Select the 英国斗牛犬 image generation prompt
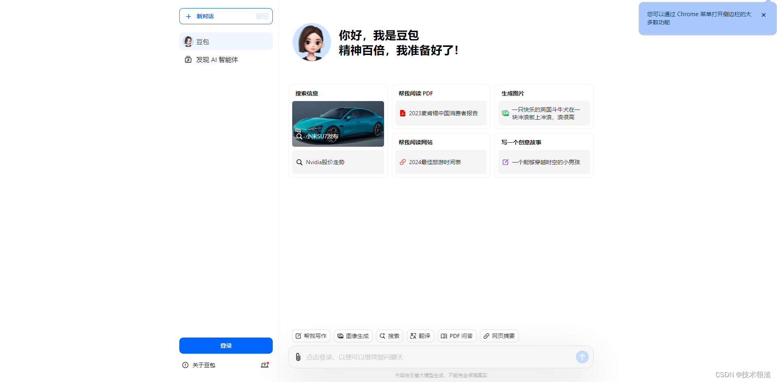The width and height of the screenshot is (777, 382). [544, 113]
